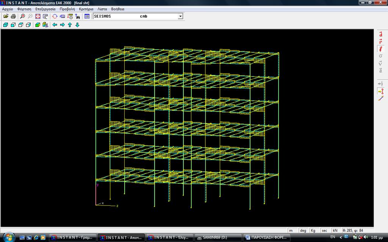Click the green solid cube icon
Viewport: 388px width, 242px height.
(38, 25)
